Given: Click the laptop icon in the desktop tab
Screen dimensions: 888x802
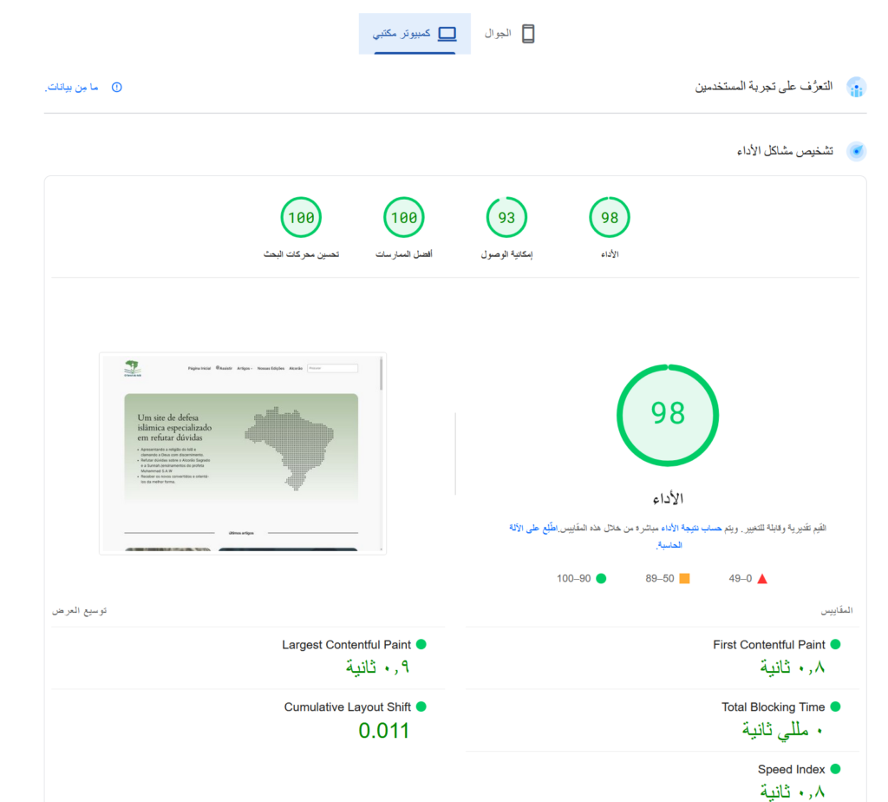Looking at the screenshot, I should click(447, 34).
